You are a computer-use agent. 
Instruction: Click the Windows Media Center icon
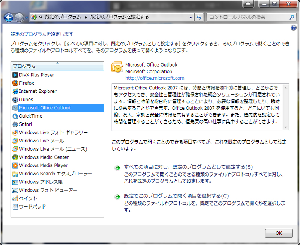[x=15, y=157]
